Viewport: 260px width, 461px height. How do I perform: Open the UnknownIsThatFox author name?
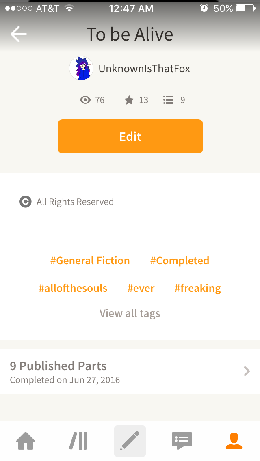pos(144,69)
